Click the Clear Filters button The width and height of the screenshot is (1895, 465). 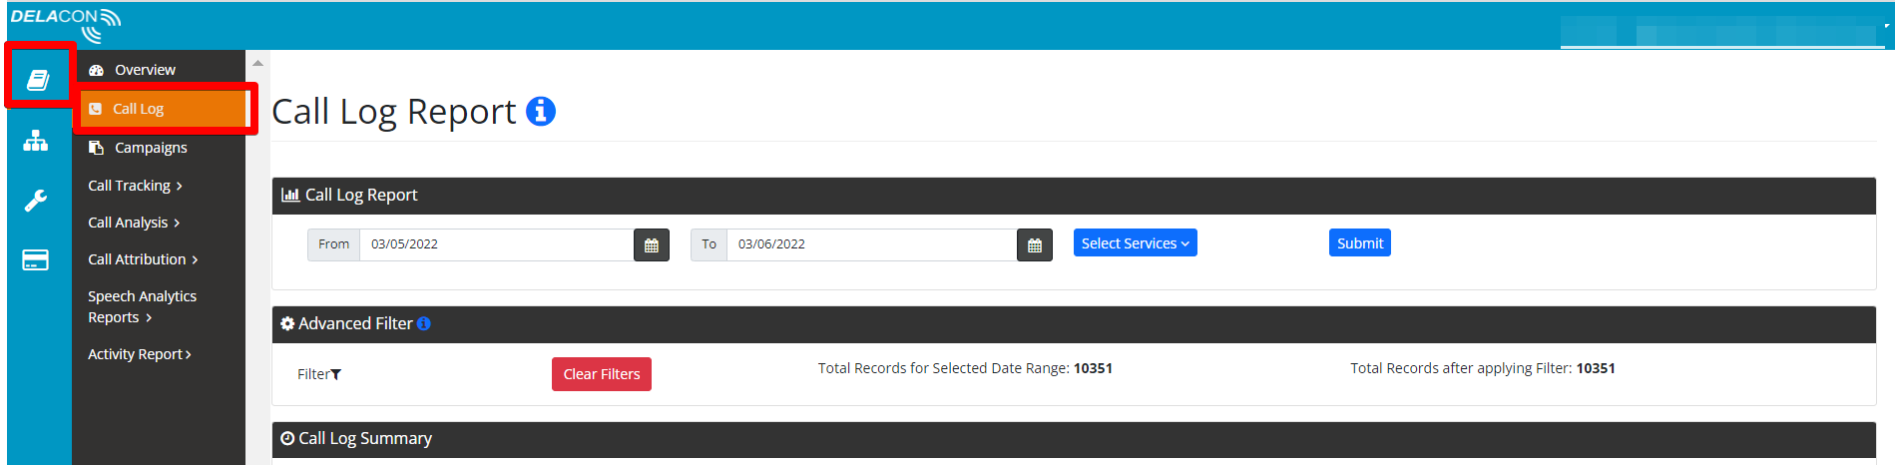tap(602, 374)
